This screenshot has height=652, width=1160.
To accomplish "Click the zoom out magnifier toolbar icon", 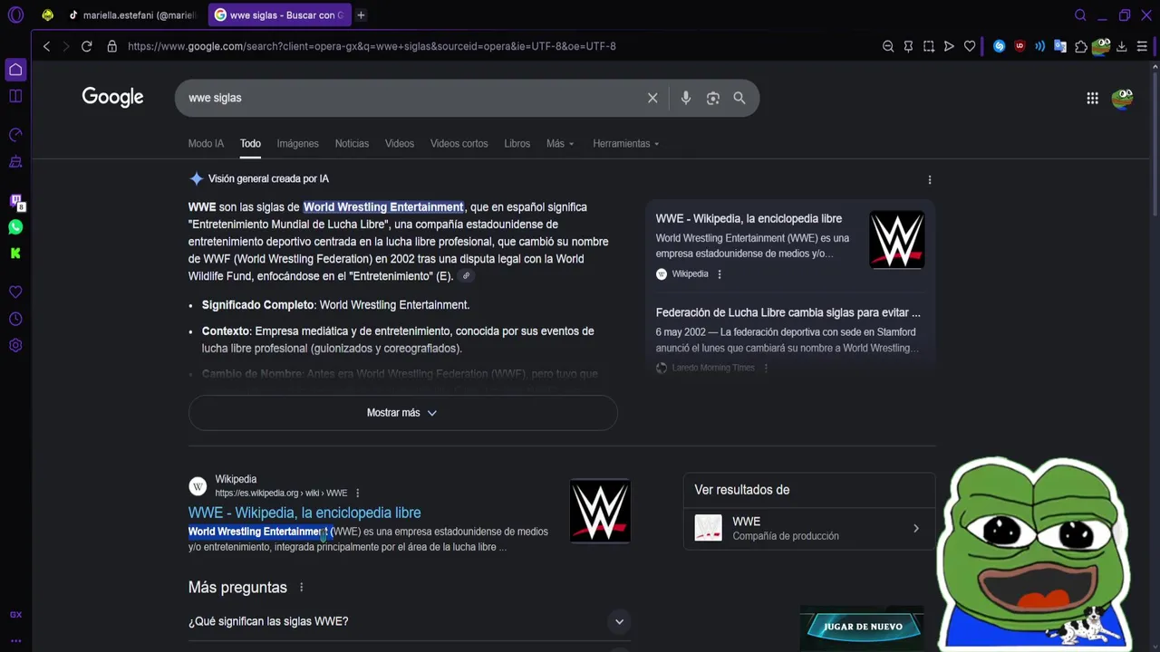I will coord(888,46).
